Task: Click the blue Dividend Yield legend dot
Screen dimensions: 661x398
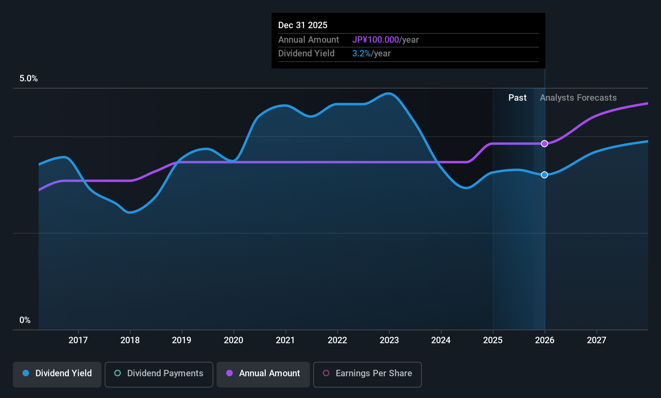Action: (x=26, y=373)
